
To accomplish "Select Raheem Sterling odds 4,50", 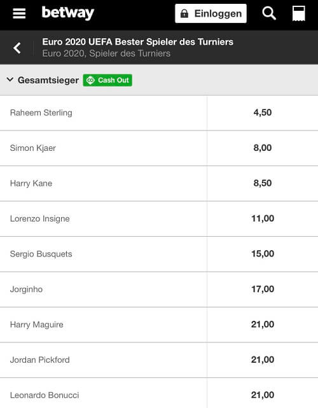I will click(x=263, y=113).
